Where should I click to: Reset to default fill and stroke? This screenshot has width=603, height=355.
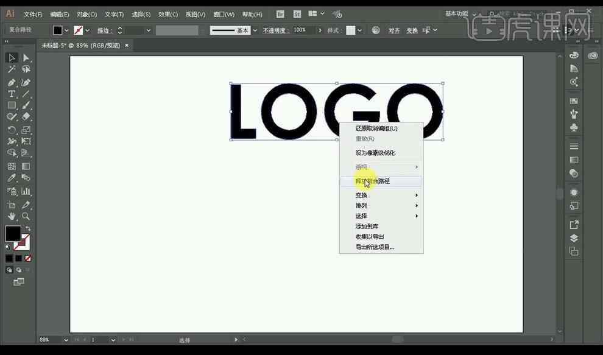click(8, 247)
